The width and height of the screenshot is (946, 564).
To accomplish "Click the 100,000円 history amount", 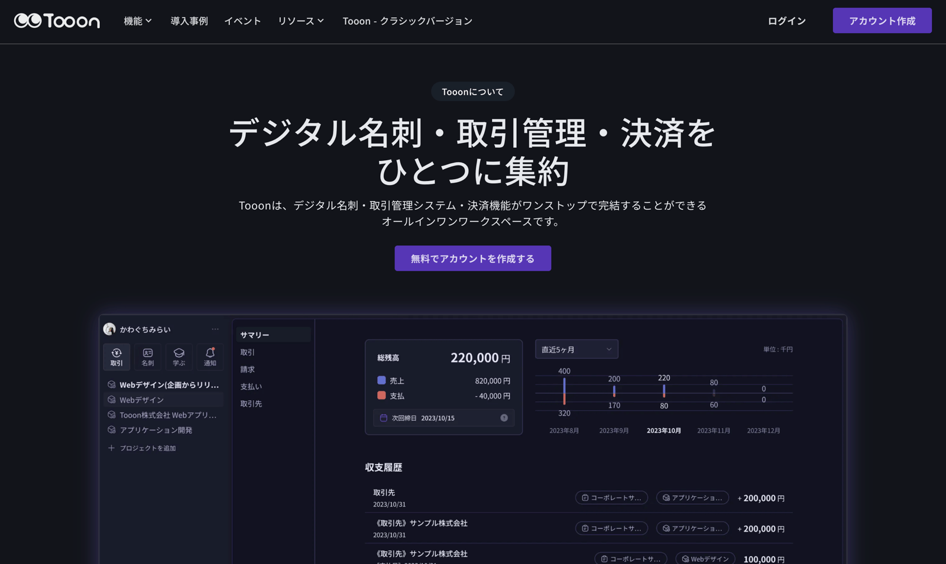I will pos(764,559).
